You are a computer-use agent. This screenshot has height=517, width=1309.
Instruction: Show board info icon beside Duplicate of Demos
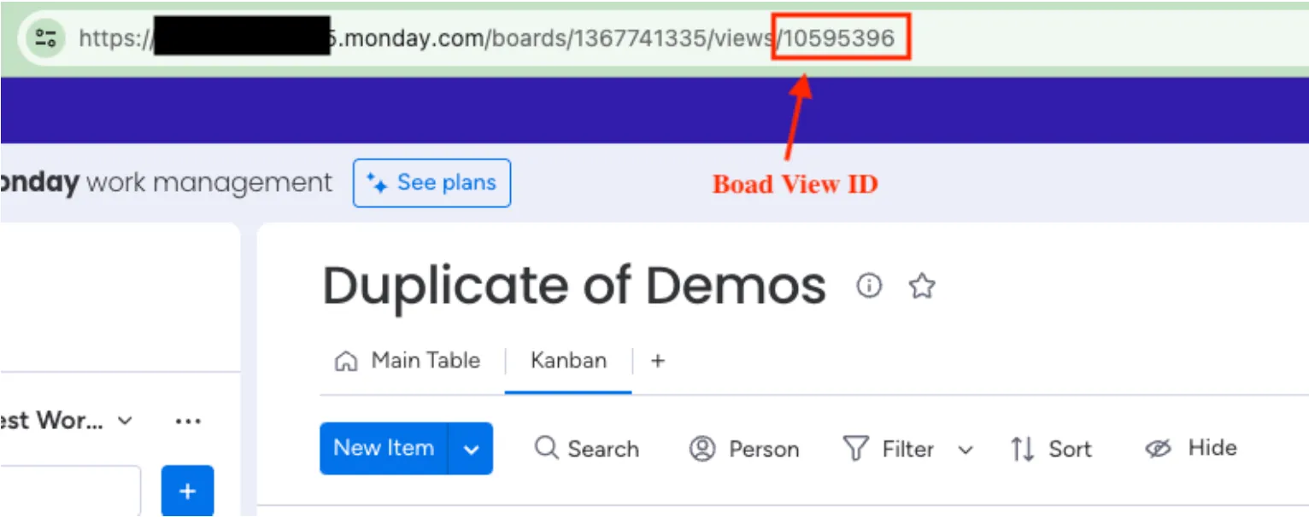click(x=869, y=286)
